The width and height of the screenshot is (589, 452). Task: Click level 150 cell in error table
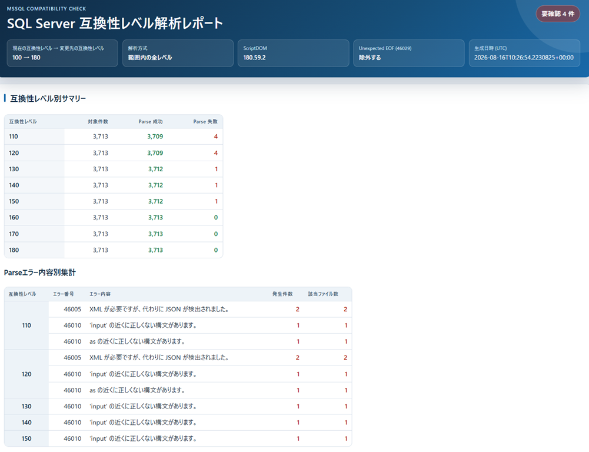[x=26, y=438]
